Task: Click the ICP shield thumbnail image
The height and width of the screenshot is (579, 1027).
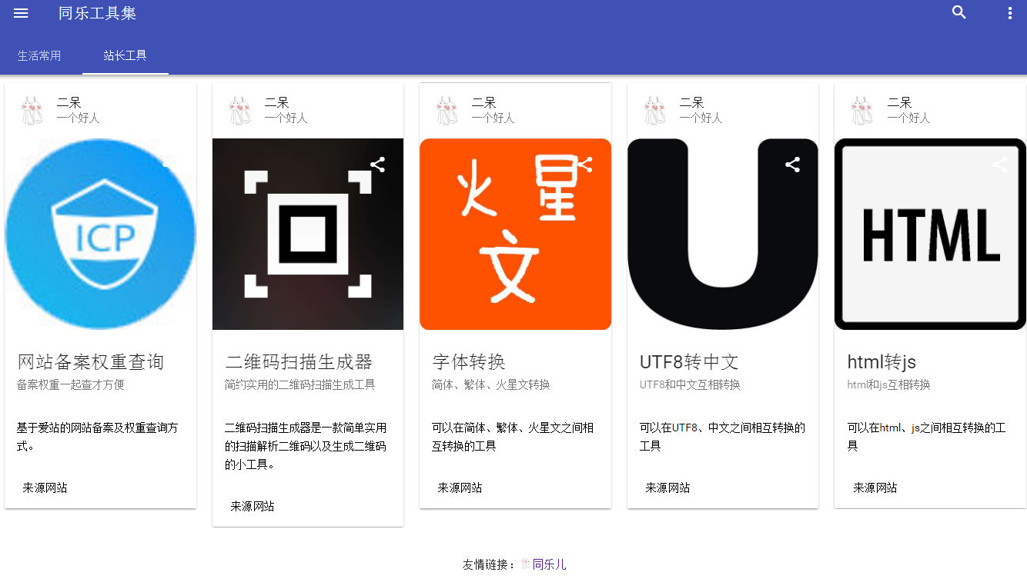Action: (100, 234)
